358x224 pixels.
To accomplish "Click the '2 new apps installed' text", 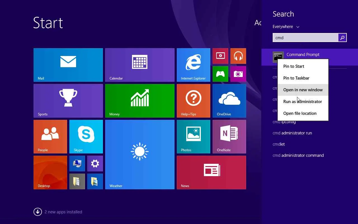I will 63,212.
